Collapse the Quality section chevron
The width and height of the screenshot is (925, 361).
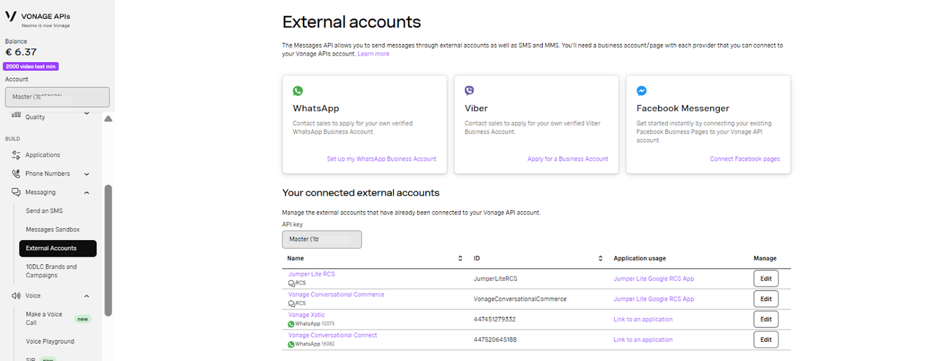[87, 113]
